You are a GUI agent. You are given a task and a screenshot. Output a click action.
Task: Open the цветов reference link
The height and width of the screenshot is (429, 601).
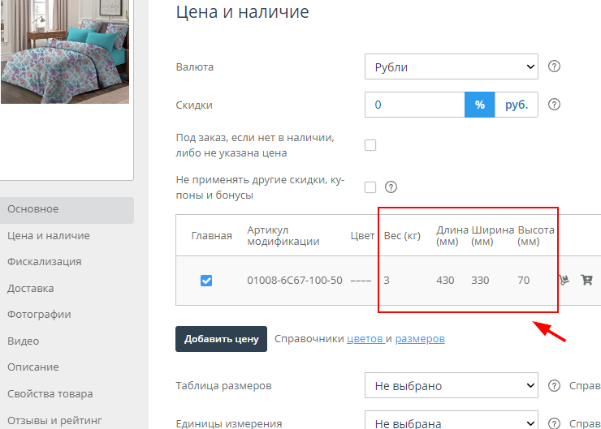click(x=364, y=339)
